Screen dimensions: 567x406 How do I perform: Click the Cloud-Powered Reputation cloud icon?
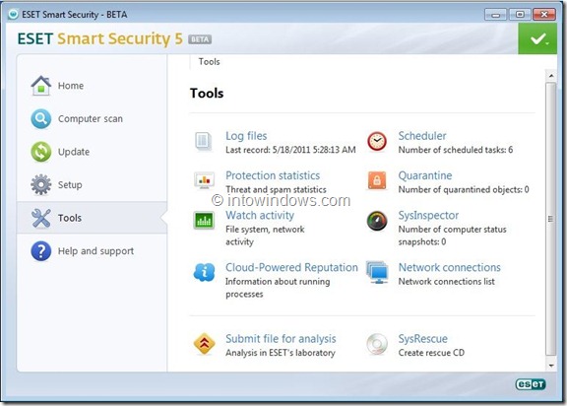[x=205, y=272]
